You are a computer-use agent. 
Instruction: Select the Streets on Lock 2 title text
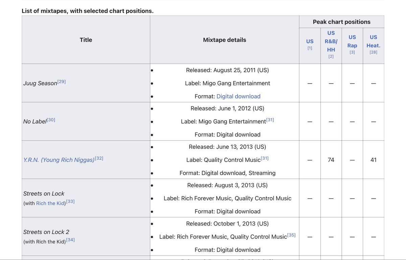(46, 232)
